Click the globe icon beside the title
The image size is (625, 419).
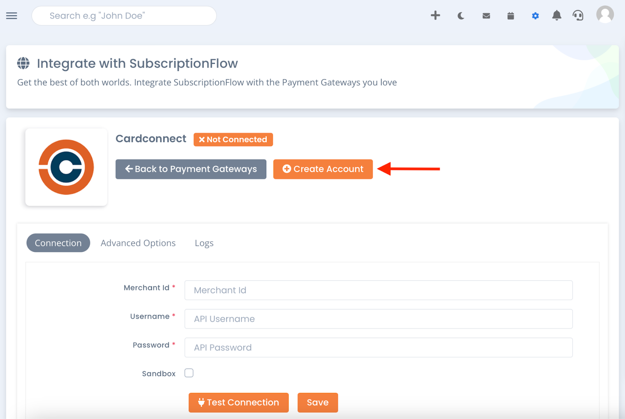(23, 63)
